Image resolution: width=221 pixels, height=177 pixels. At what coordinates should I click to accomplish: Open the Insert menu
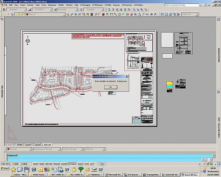[23, 5]
